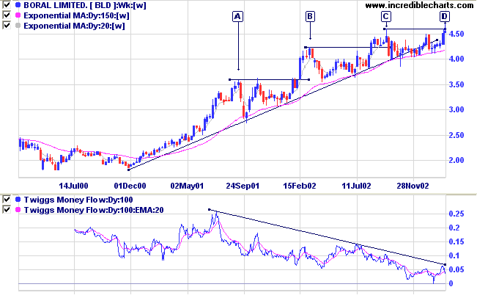The height and width of the screenshot is (298, 477).
Task: Click the grey color dot beside Exponential MA Dy:20
Action: 18,26
